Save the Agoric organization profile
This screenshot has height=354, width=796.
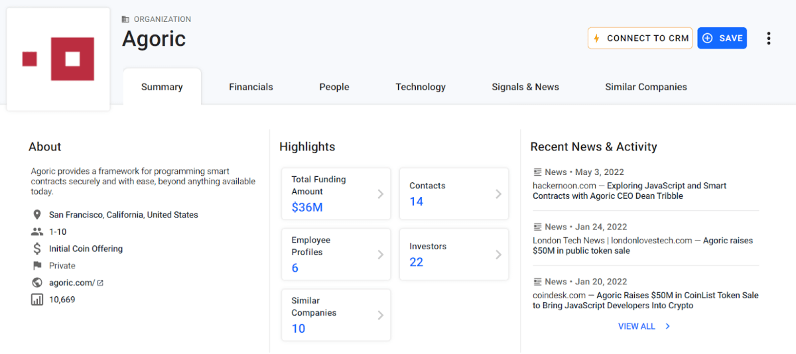click(x=722, y=38)
